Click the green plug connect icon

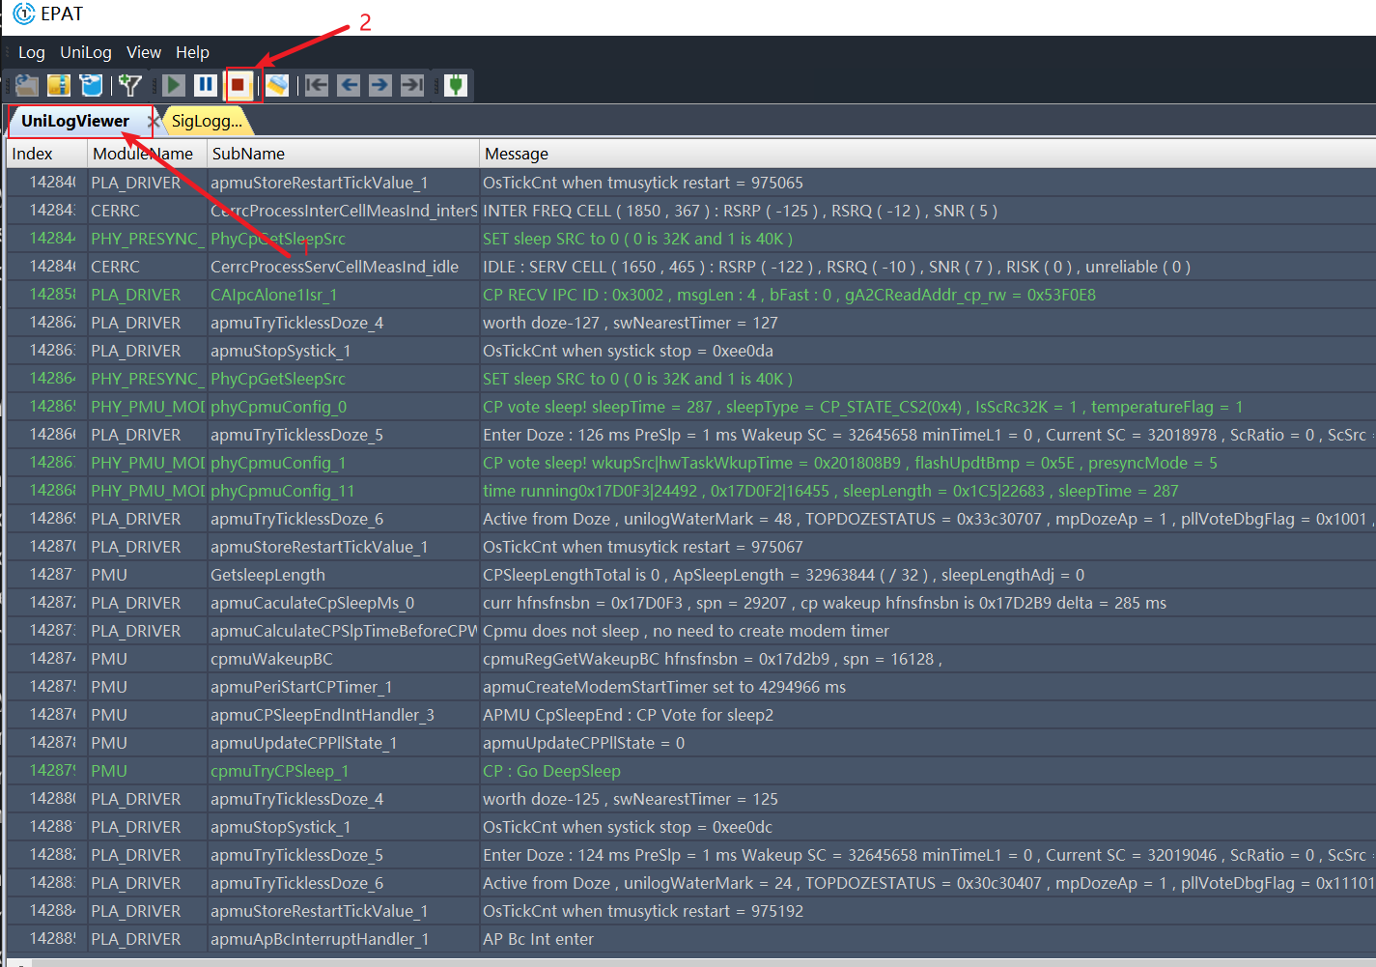click(x=456, y=85)
